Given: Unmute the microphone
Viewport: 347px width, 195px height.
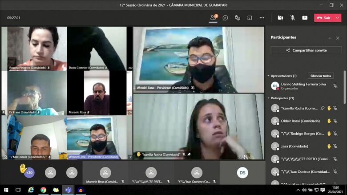Looking at the screenshot, I should [292, 18].
